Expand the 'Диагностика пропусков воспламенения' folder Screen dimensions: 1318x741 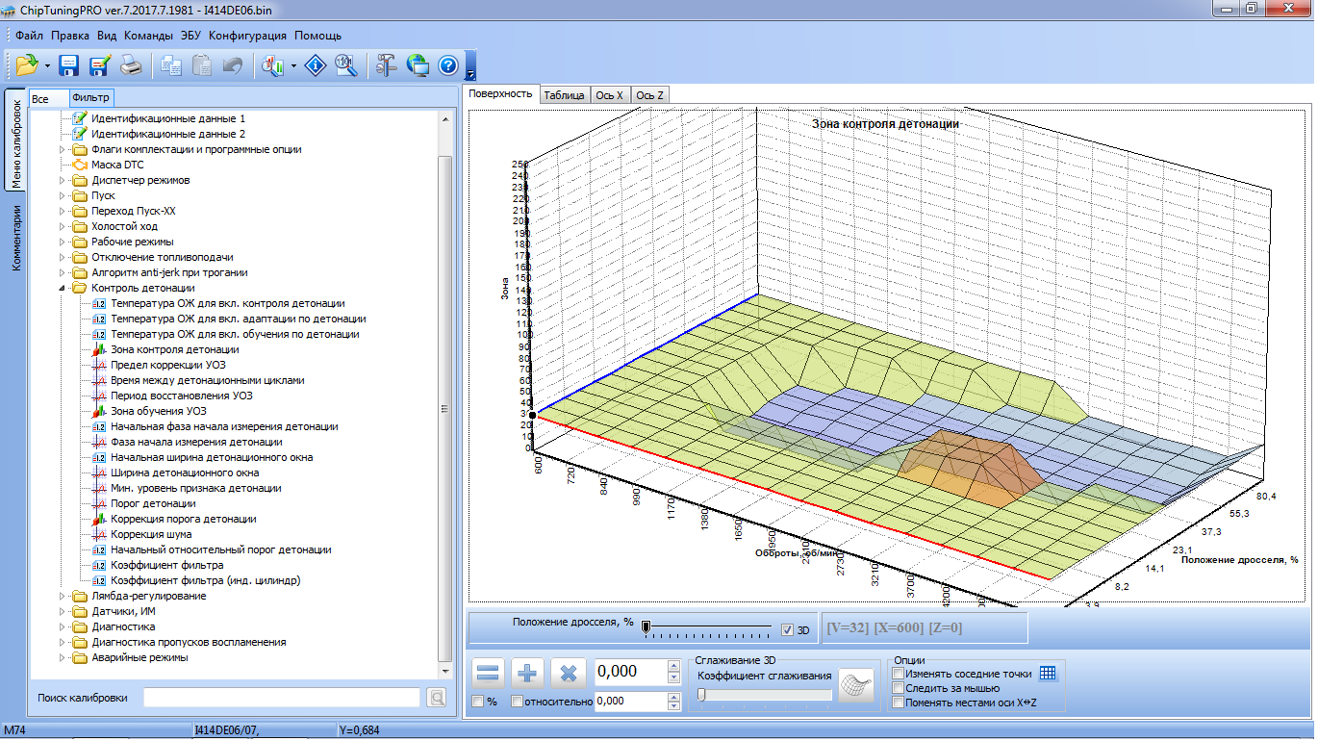click(63, 642)
